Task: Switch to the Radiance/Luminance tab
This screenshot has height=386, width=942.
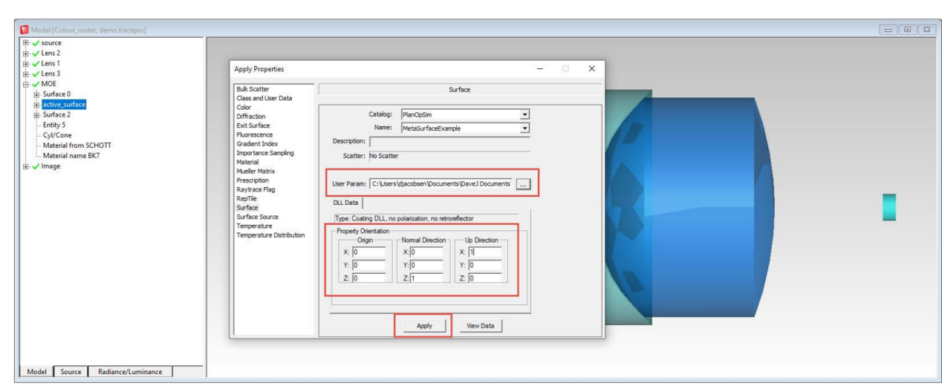Action: pos(130,372)
